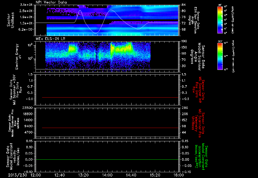Image resolution: width=258 pixels, height=178 pixels.
Task: Click the 'DEF' label above the color bar
Action: (x=220, y=41)
